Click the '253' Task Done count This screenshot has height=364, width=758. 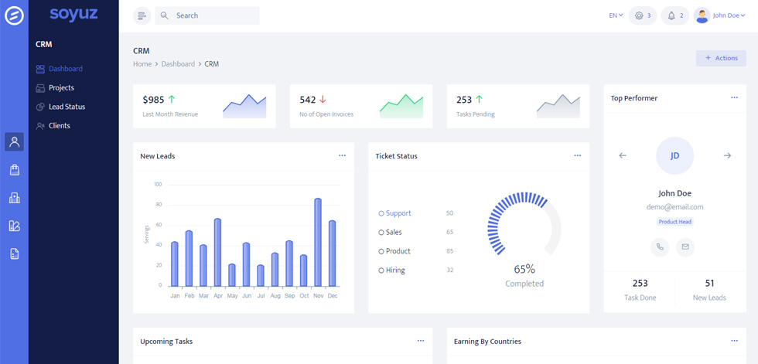640,284
